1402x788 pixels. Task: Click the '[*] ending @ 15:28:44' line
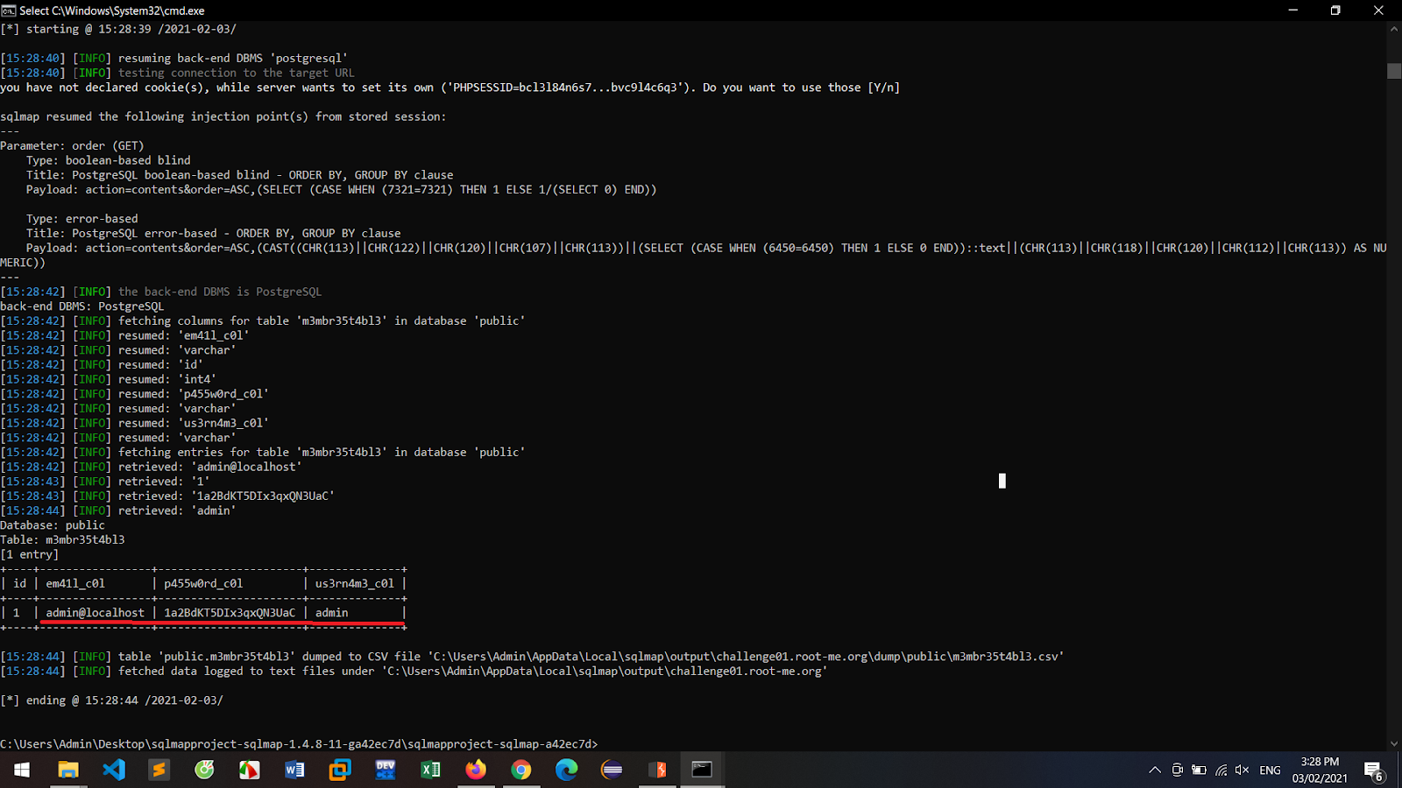point(112,700)
